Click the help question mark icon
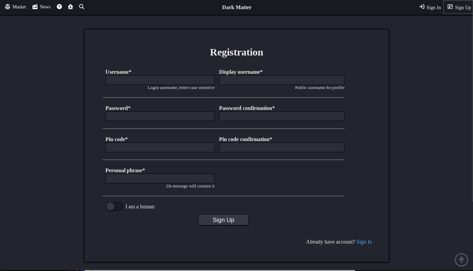The image size is (473, 271). [x=59, y=7]
